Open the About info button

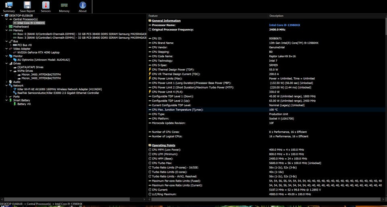[82, 7]
